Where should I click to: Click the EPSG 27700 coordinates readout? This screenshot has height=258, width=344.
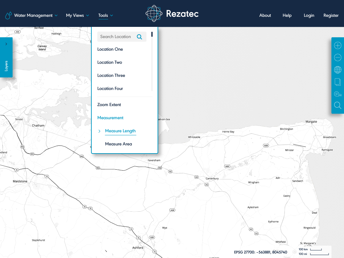pyautogui.click(x=260, y=252)
